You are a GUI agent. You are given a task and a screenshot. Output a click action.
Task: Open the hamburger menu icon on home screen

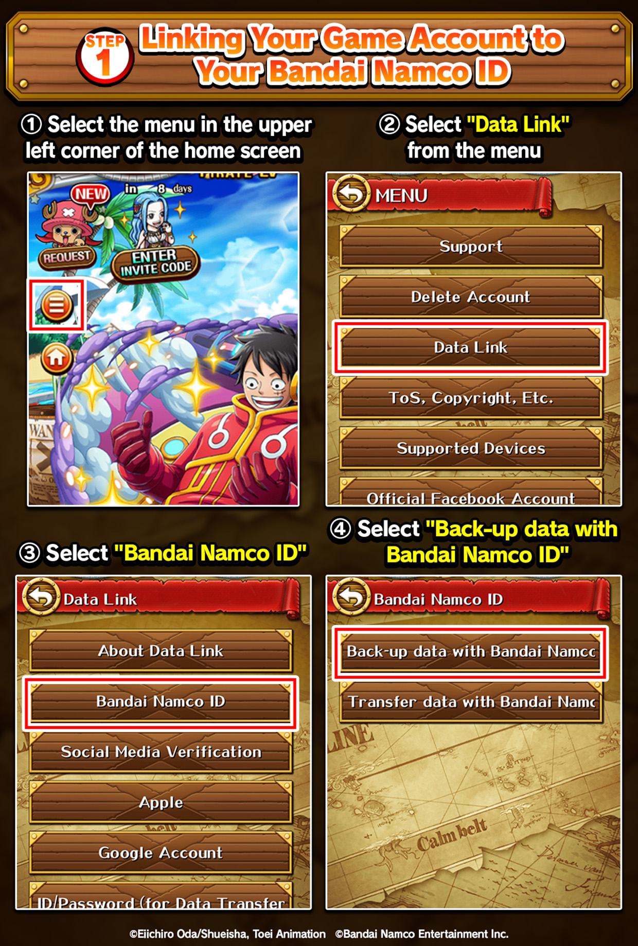56,305
